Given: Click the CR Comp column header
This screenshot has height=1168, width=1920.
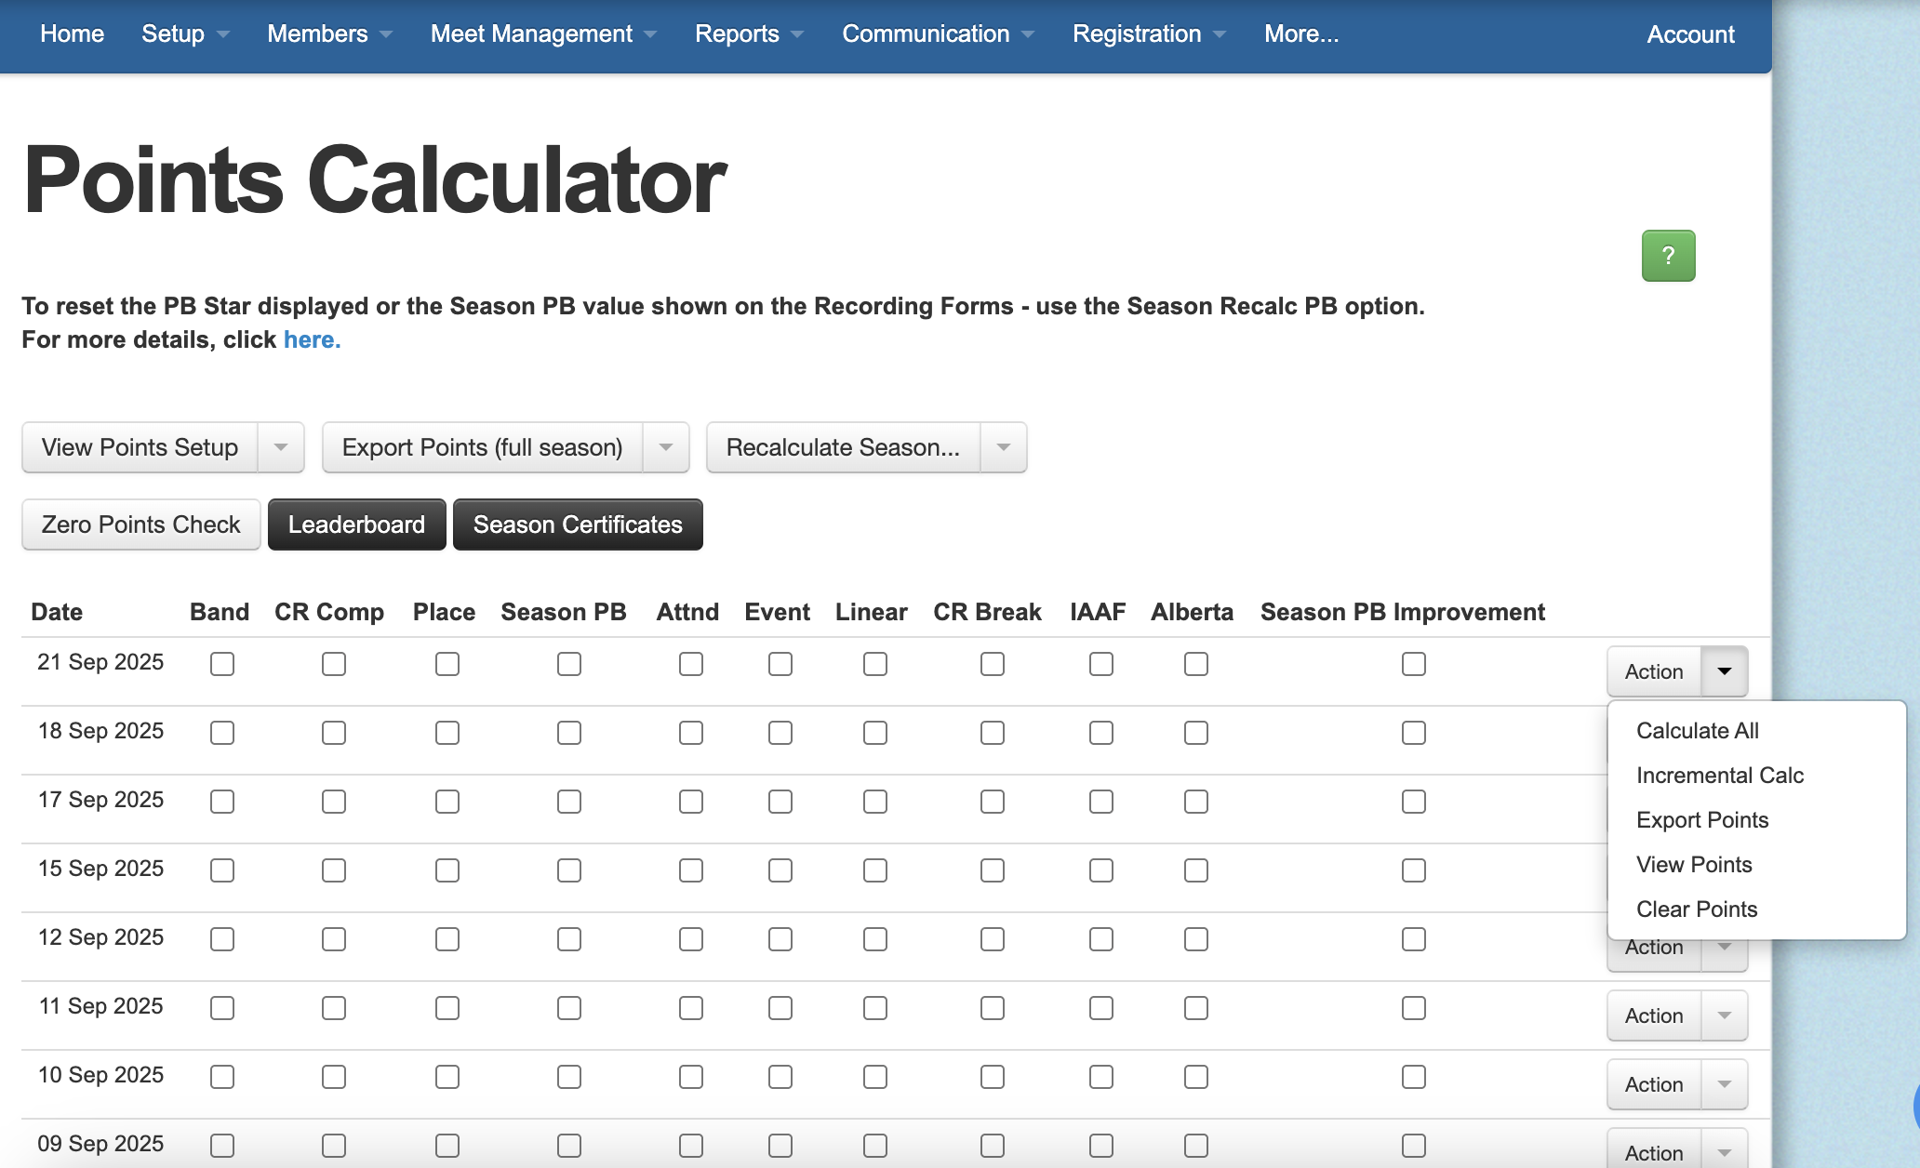Looking at the screenshot, I should pyautogui.click(x=329, y=612).
